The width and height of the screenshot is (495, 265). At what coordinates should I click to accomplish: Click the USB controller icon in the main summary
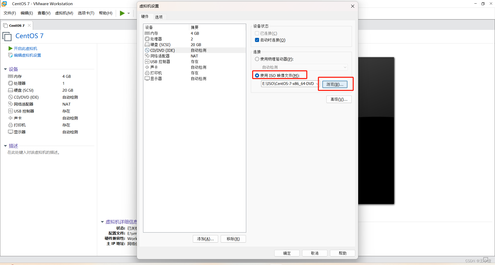[x=11, y=111]
